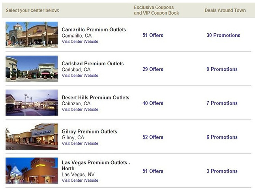Open Las Vegas Premium Outlets photo thumbnail
The width and height of the screenshot is (255, 190).
coord(32,171)
